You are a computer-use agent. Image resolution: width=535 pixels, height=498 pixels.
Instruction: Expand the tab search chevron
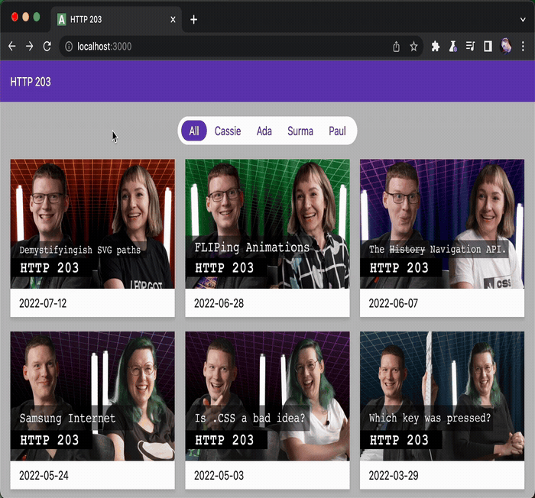(x=523, y=20)
